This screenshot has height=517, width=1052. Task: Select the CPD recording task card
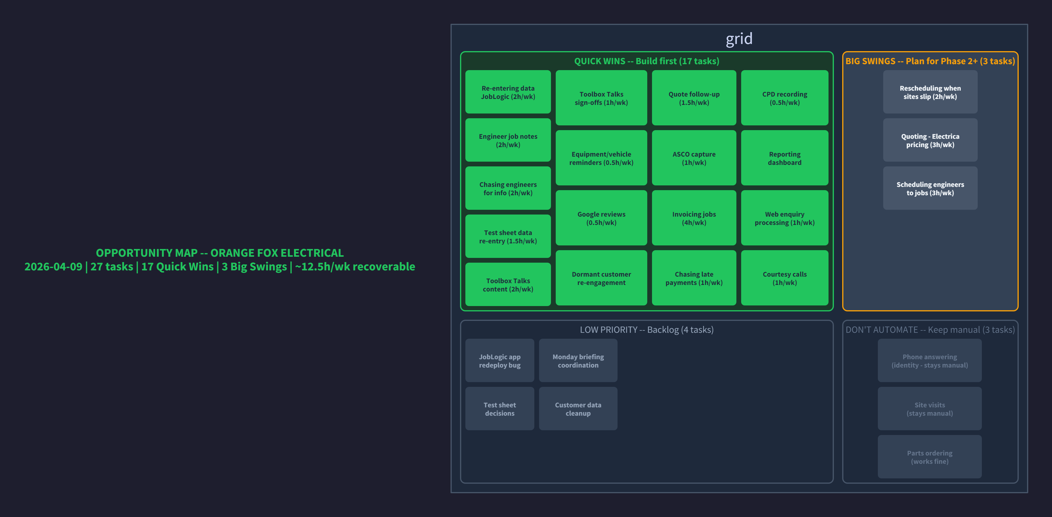(x=785, y=98)
